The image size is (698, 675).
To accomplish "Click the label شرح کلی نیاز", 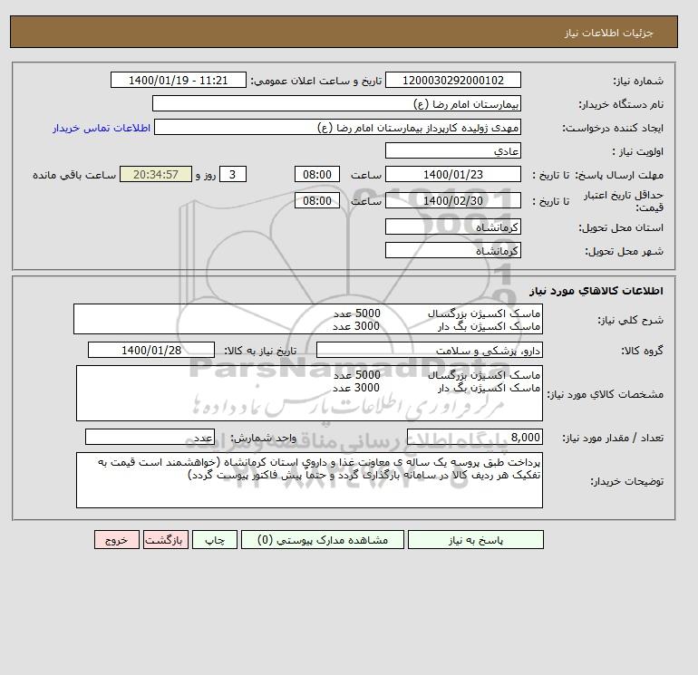I will click(630, 320).
